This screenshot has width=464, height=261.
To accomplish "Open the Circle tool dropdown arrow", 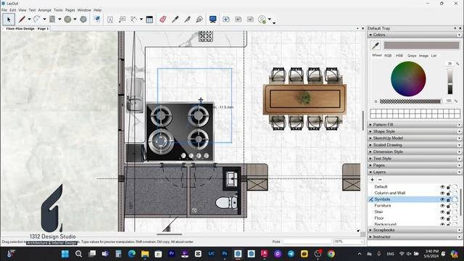I will pyautogui.click(x=75, y=20).
